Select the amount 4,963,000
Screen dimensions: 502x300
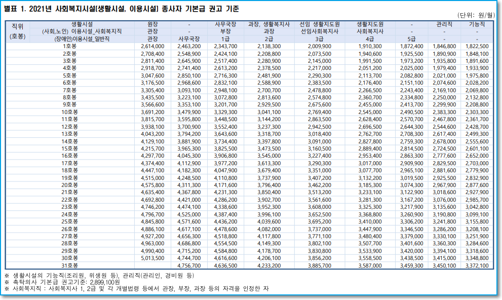[152, 244]
